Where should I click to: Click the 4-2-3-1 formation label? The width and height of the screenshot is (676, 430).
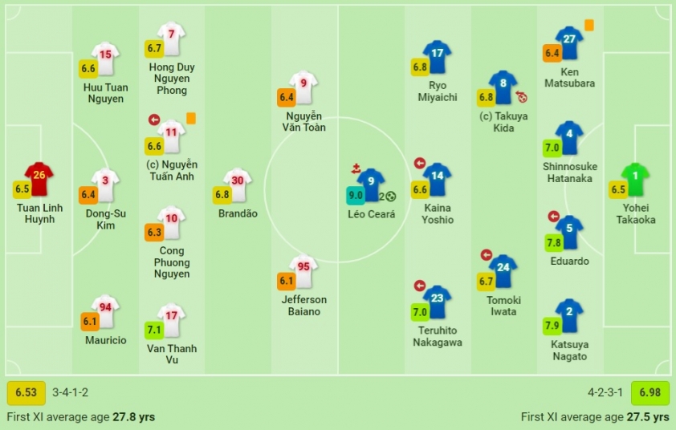coord(605,392)
